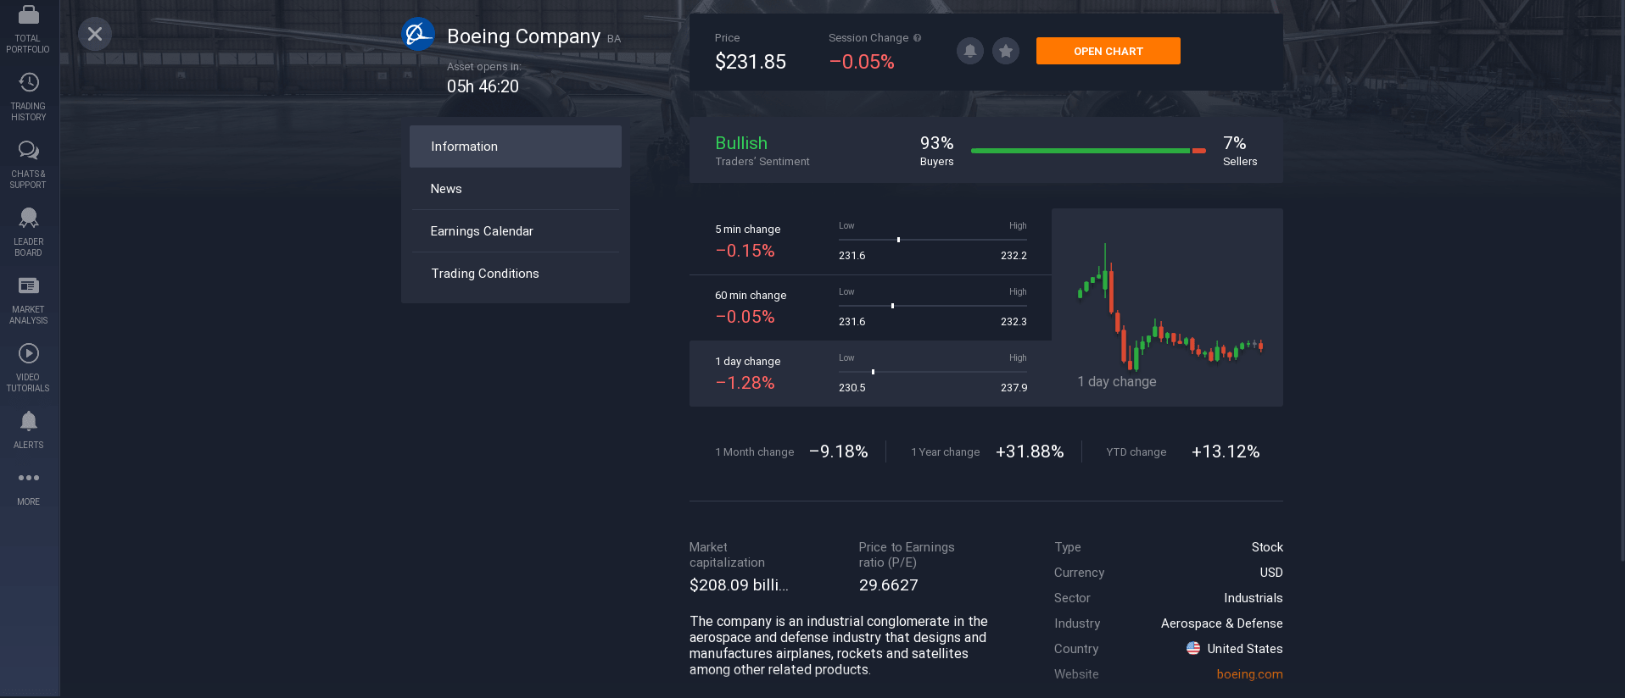Viewport: 1625px width, 698px height.
Task: Click the YTD change +13.12% value
Action: (x=1226, y=451)
